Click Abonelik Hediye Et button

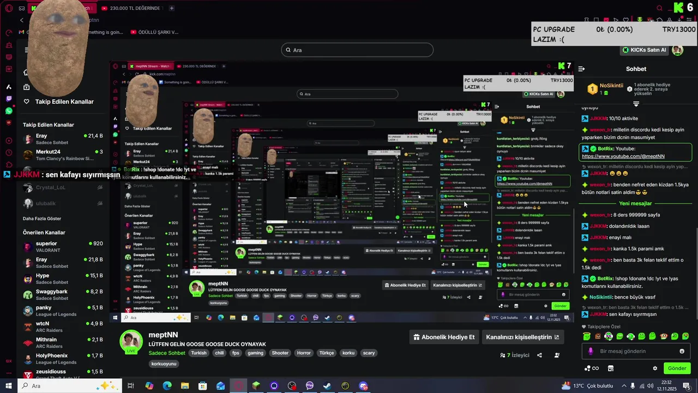(444, 337)
